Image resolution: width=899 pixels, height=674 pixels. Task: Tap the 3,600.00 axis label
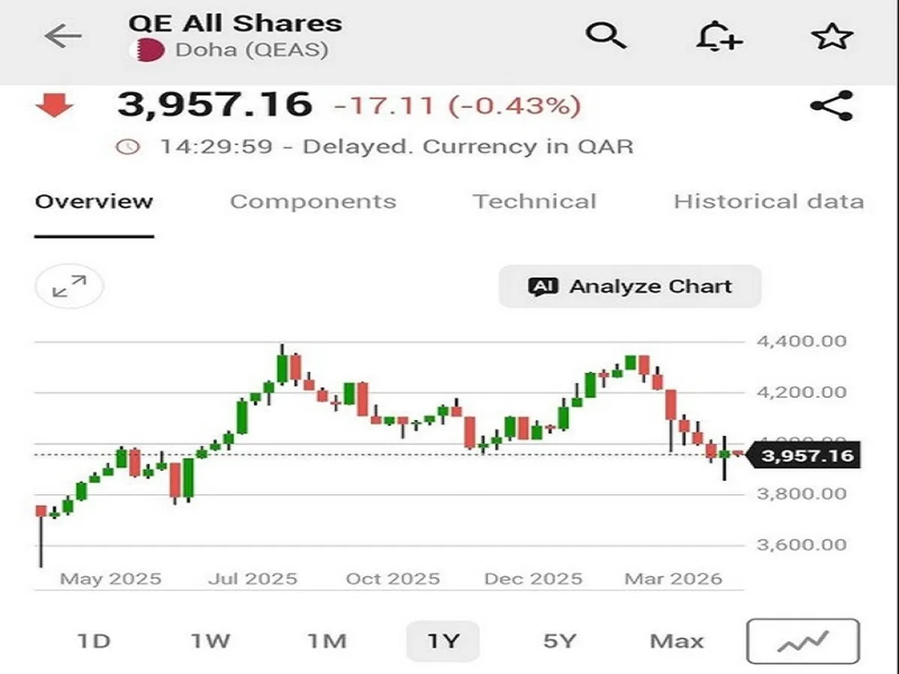click(802, 545)
